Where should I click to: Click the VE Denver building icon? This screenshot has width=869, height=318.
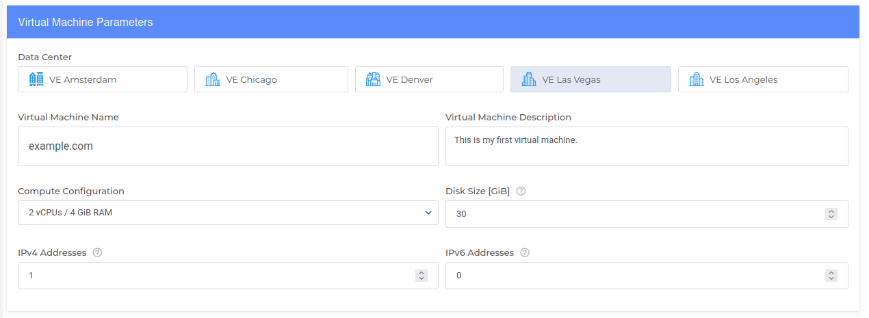(x=373, y=79)
